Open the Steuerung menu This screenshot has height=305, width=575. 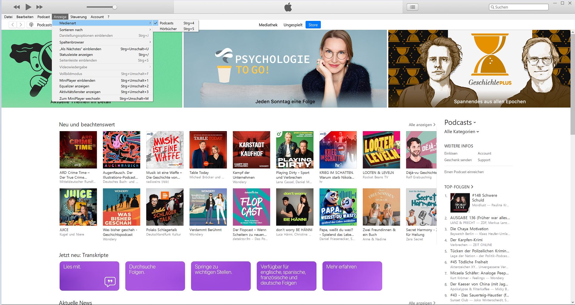tap(78, 17)
